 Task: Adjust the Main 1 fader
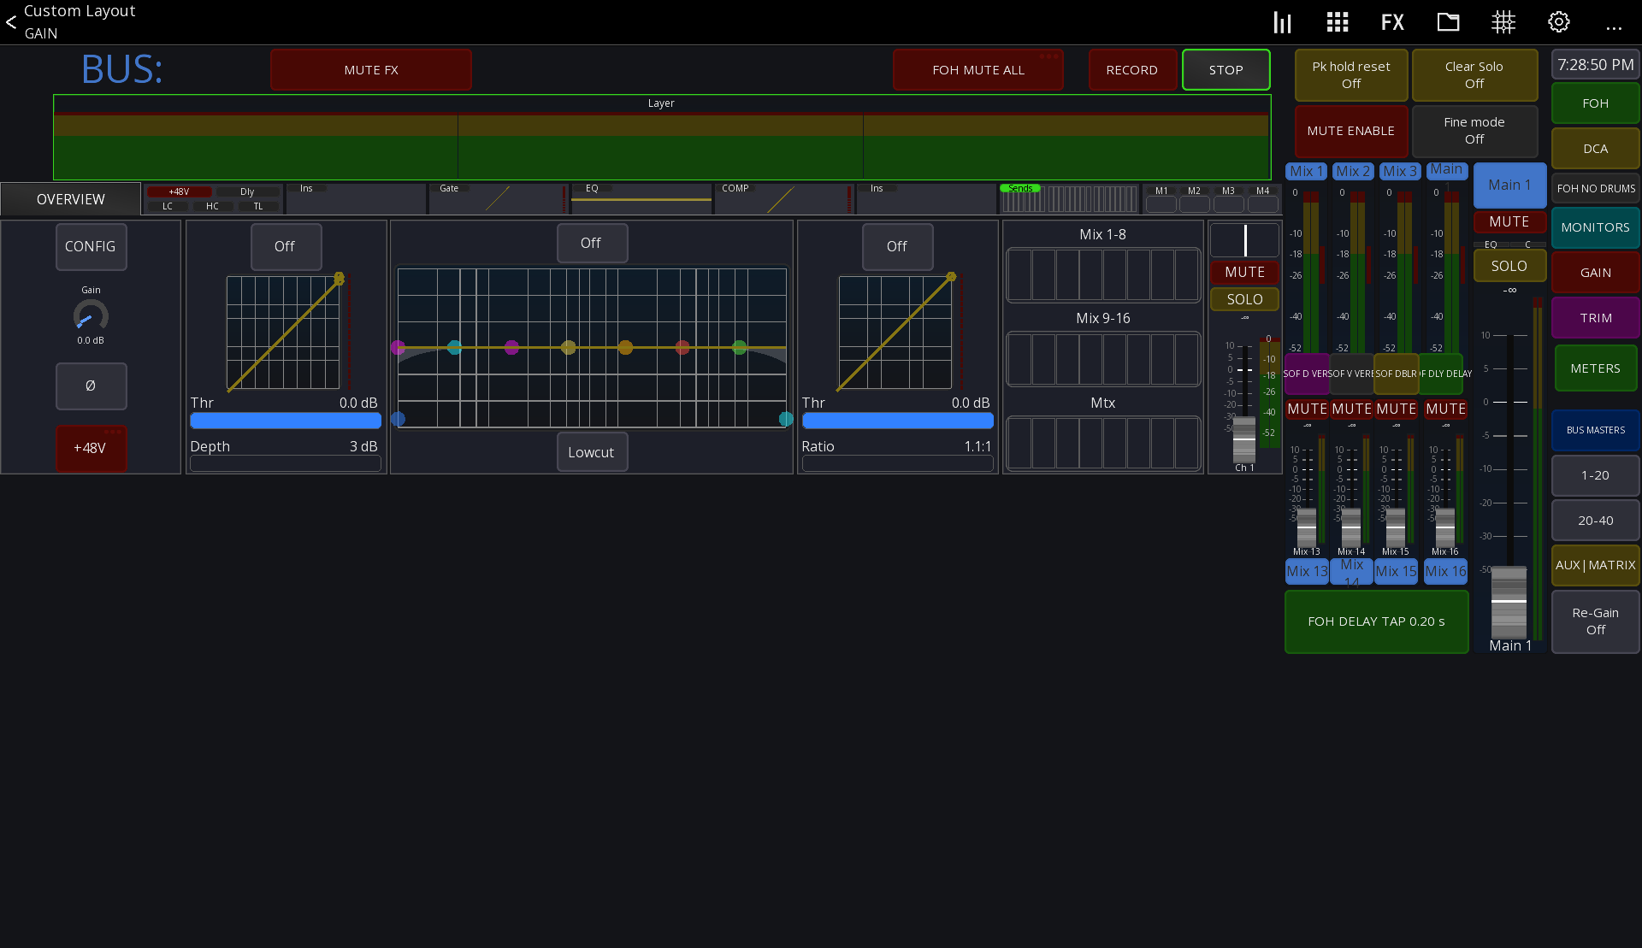(1509, 601)
